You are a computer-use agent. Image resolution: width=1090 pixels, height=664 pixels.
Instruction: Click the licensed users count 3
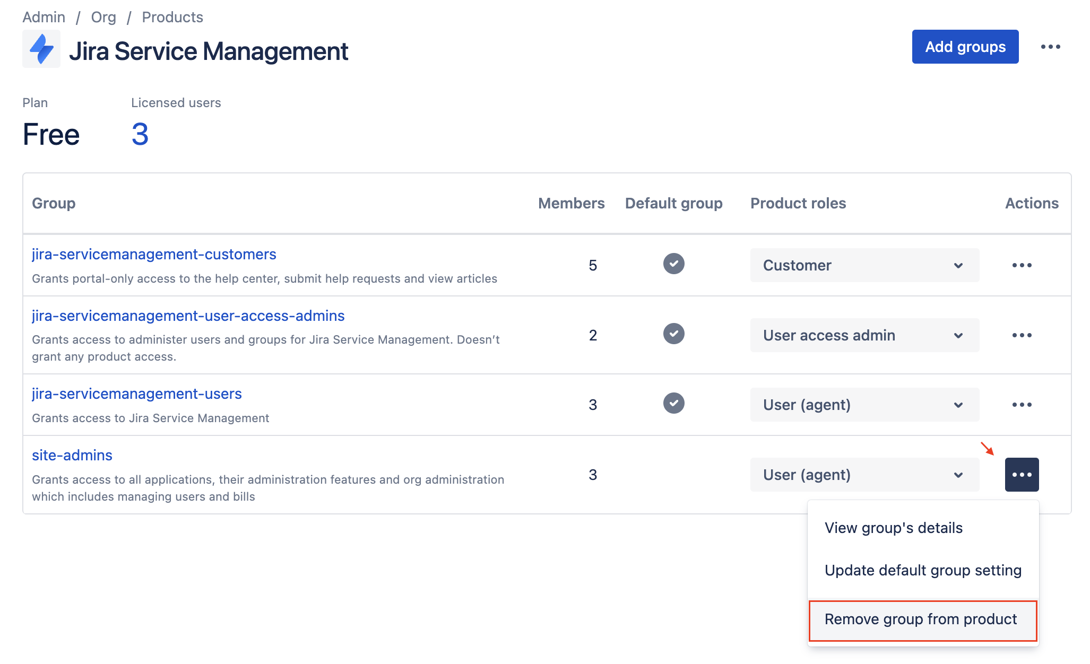[x=140, y=134]
